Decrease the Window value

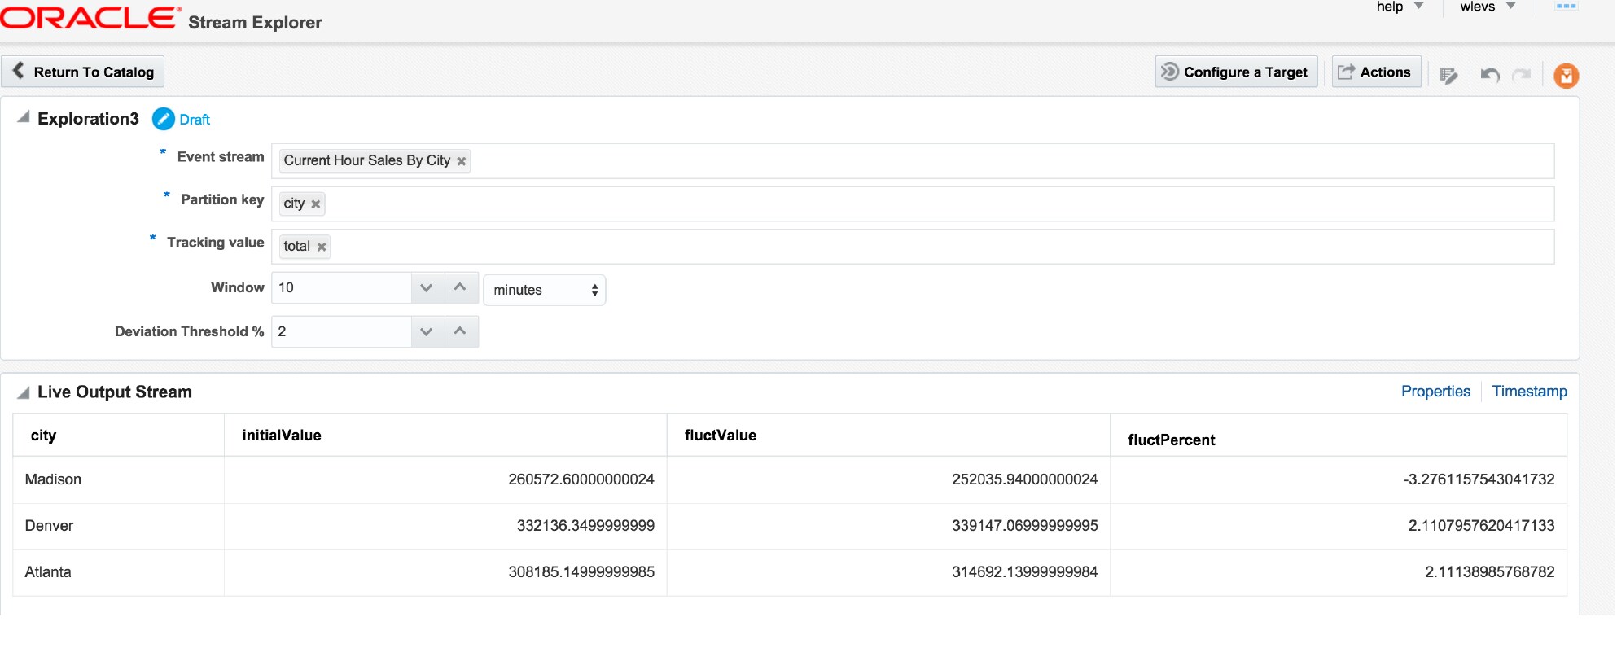tap(427, 287)
